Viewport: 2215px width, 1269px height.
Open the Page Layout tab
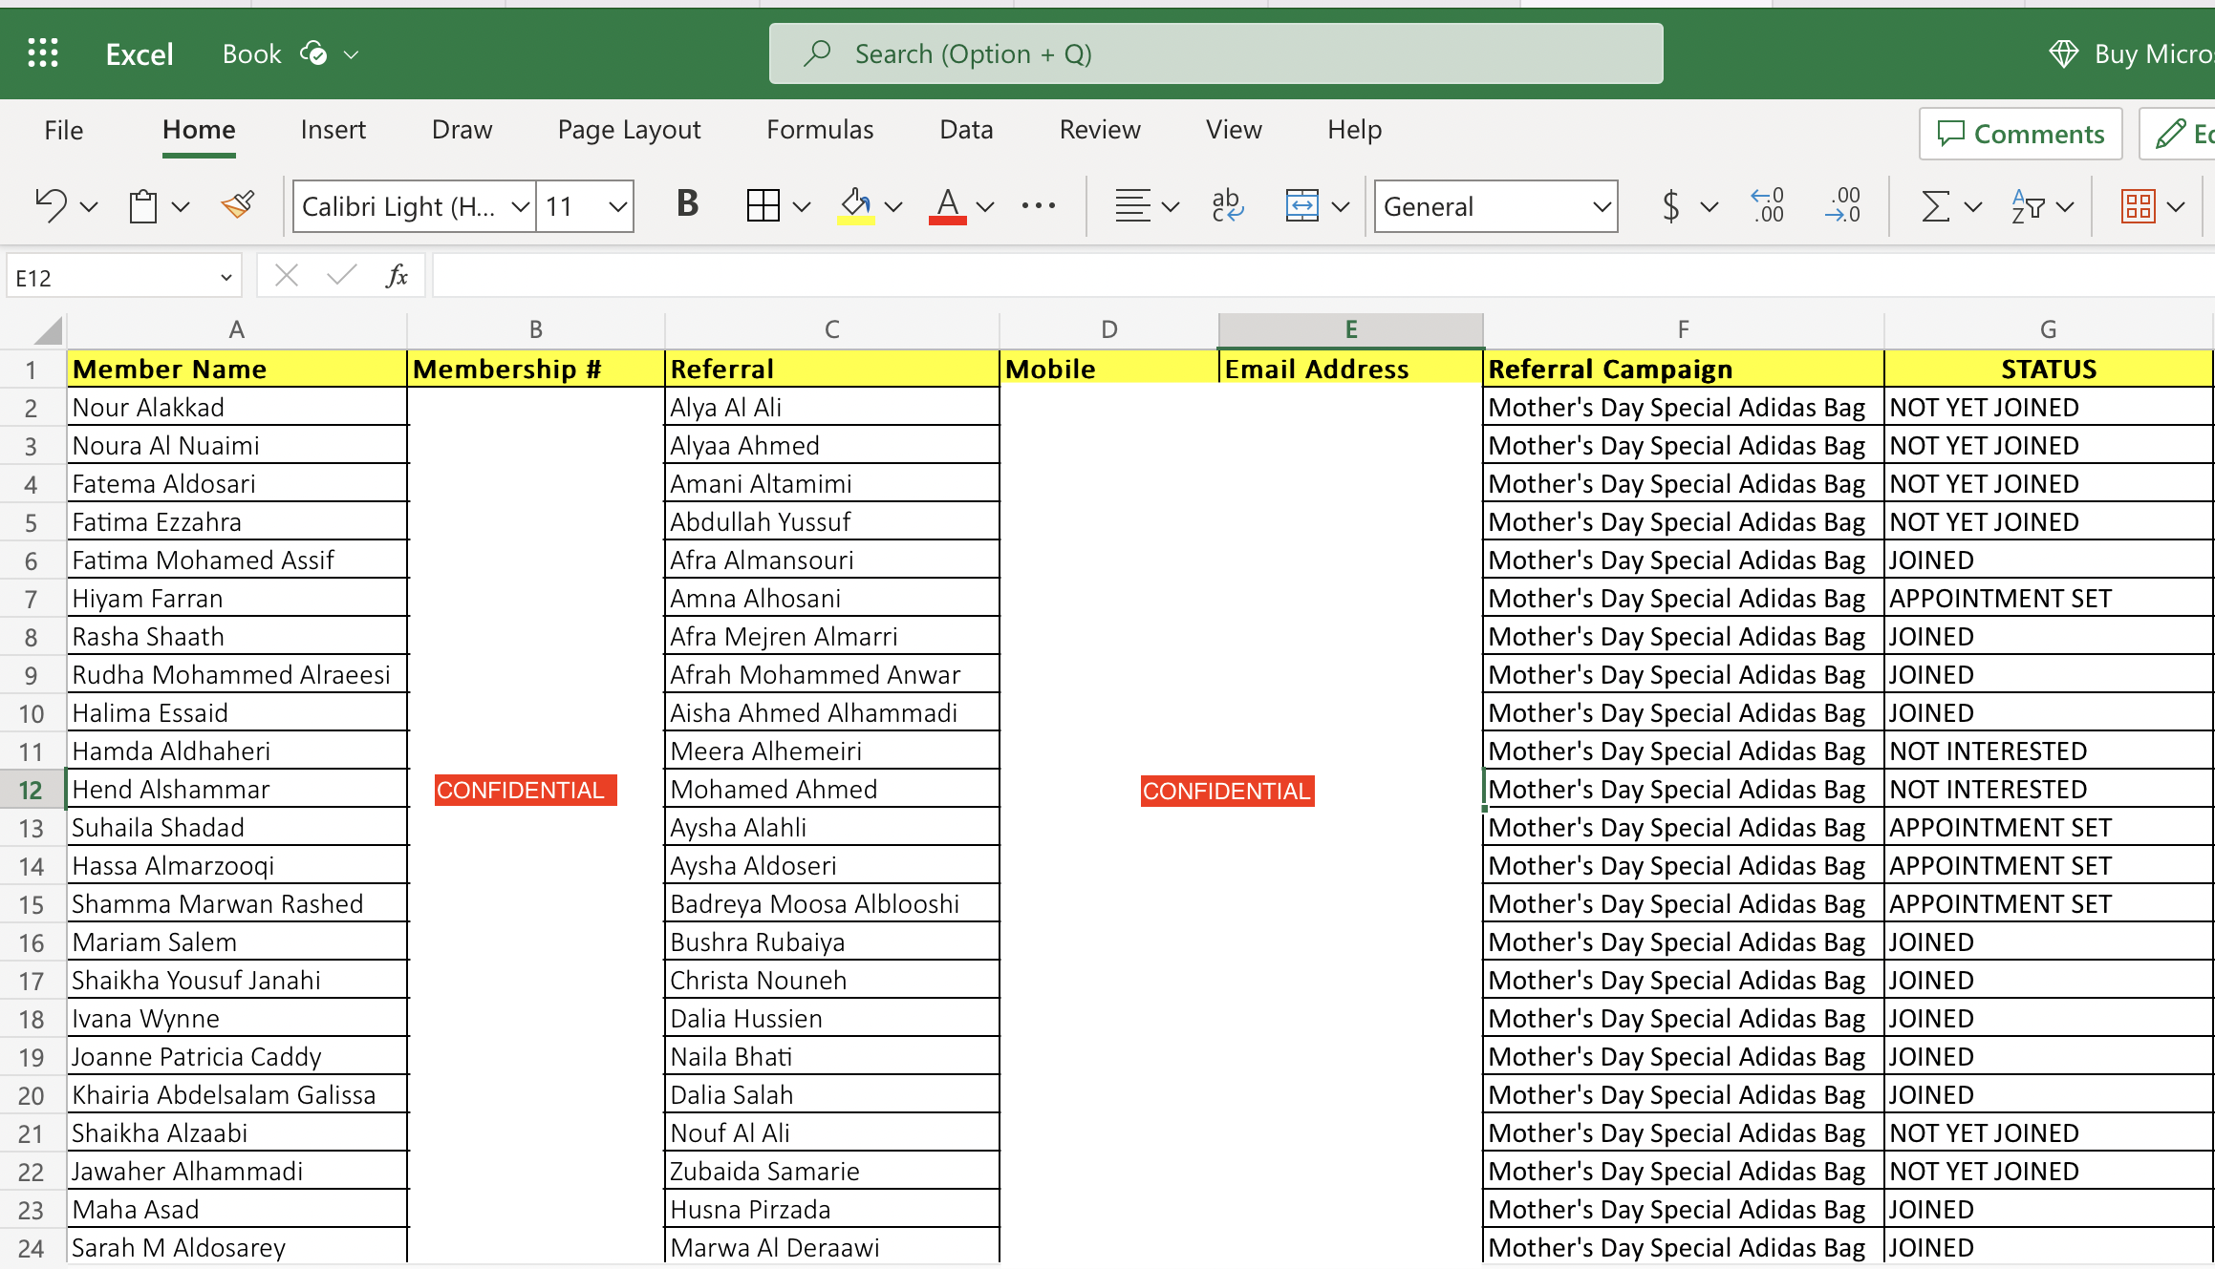coord(629,130)
